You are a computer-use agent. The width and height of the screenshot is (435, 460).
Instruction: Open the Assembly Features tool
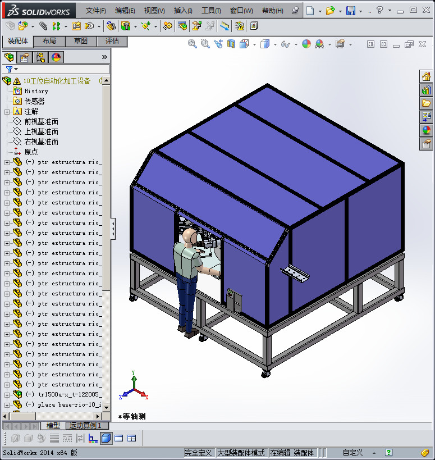(126, 26)
